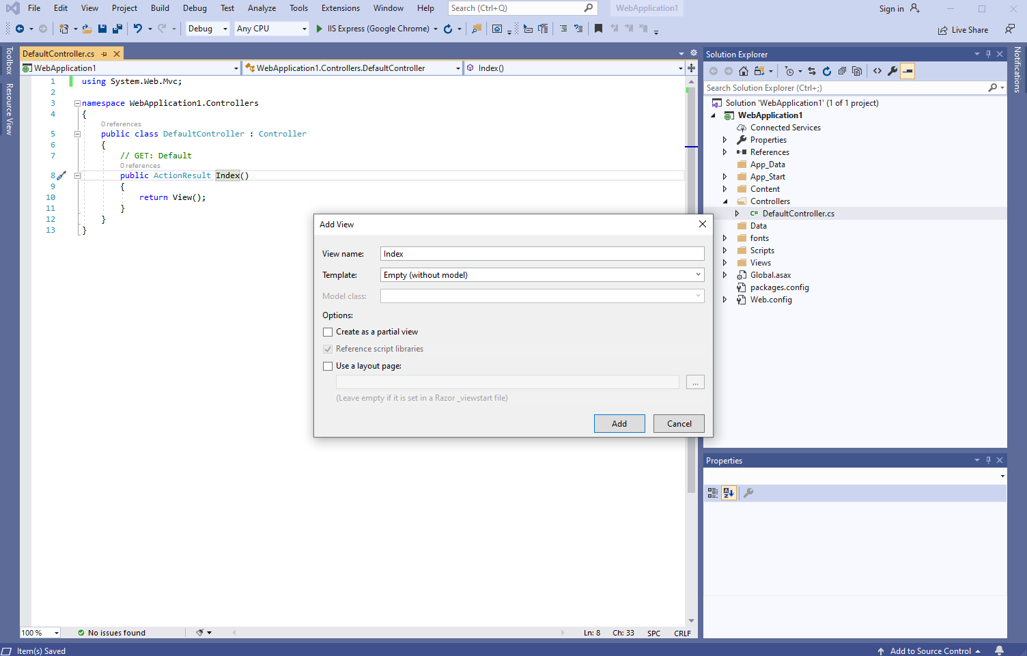Click the View name input field
This screenshot has height=656, width=1027.
point(541,254)
